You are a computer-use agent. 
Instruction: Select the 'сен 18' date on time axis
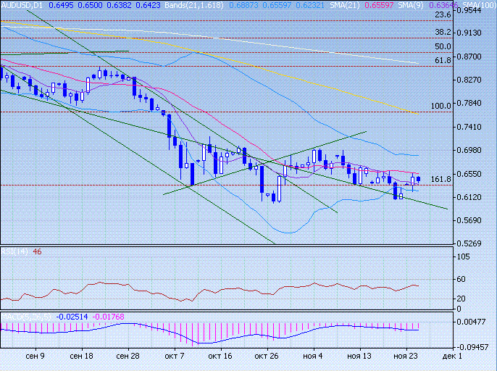coord(81,357)
